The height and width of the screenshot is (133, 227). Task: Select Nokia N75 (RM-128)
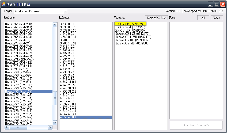[18, 95]
